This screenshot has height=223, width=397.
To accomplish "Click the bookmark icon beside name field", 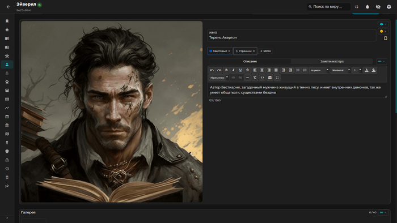I will pyautogui.click(x=385, y=38).
